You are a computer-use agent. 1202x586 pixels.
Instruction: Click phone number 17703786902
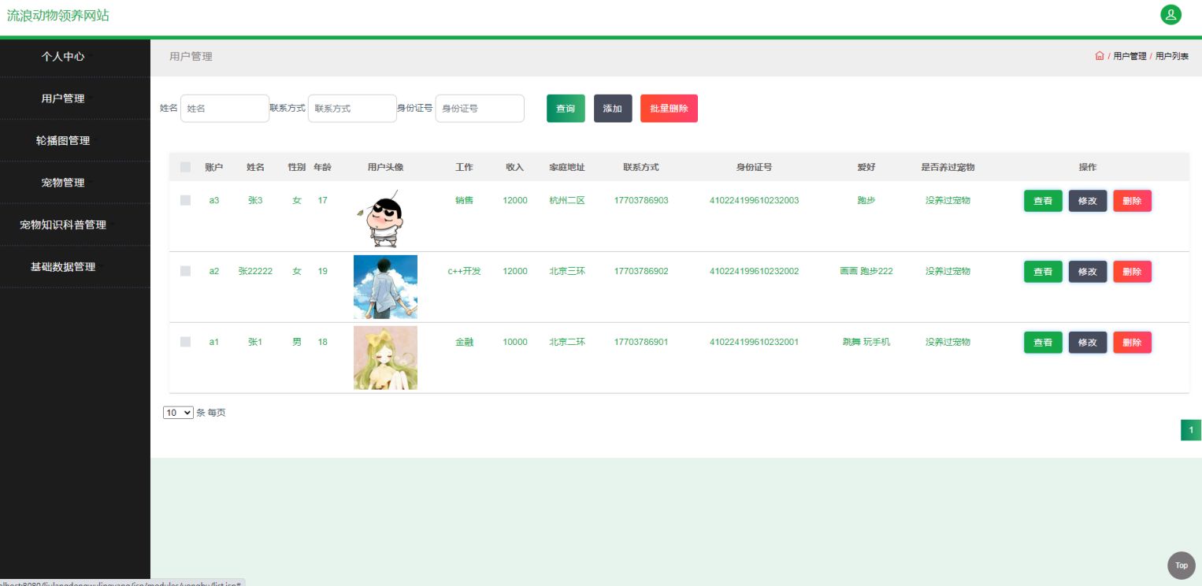pyautogui.click(x=641, y=271)
